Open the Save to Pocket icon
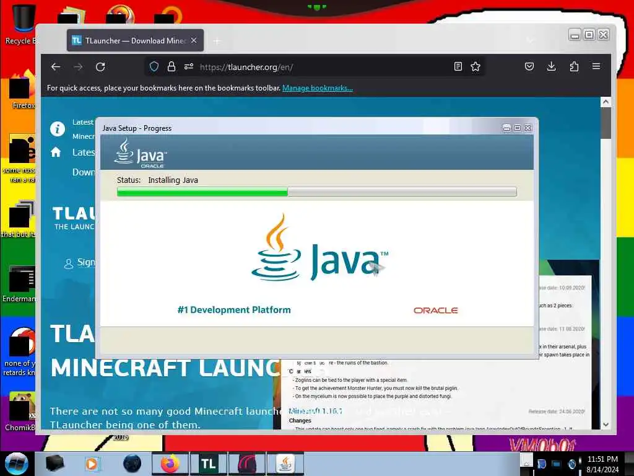Screen dimensions: 634x476 (529, 66)
